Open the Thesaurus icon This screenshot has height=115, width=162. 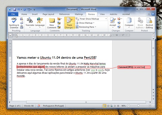tap(22, 23)
